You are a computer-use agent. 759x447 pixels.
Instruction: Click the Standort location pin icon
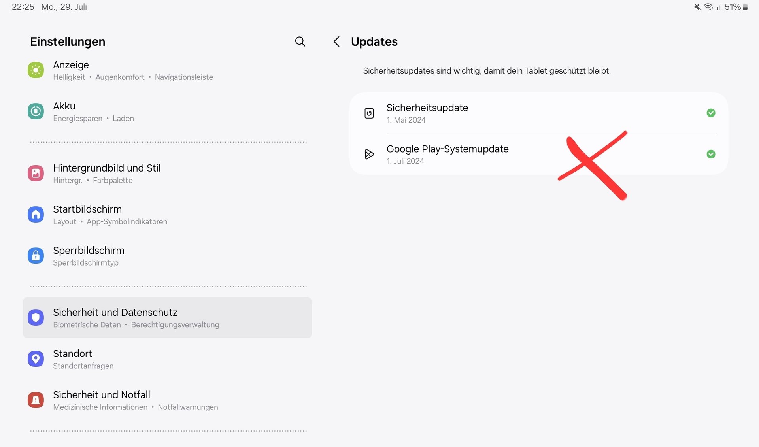click(36, 359)
